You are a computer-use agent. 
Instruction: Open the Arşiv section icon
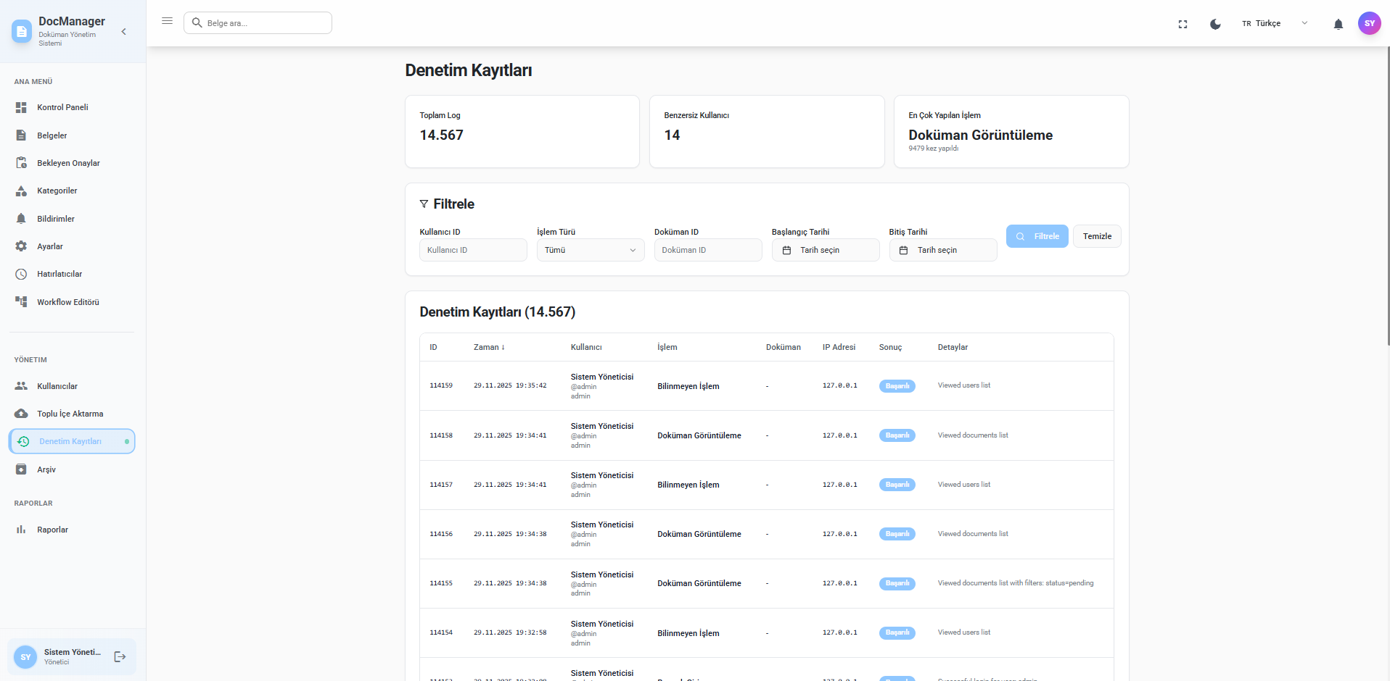click(x=22, y=469)
